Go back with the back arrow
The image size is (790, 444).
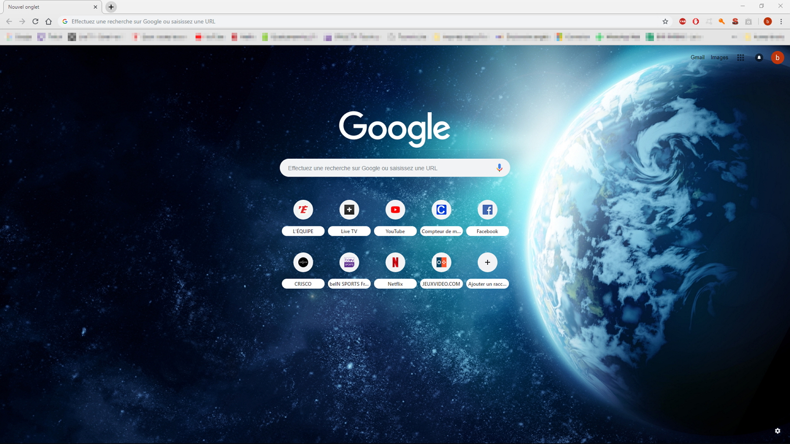(x=9, y=22)
